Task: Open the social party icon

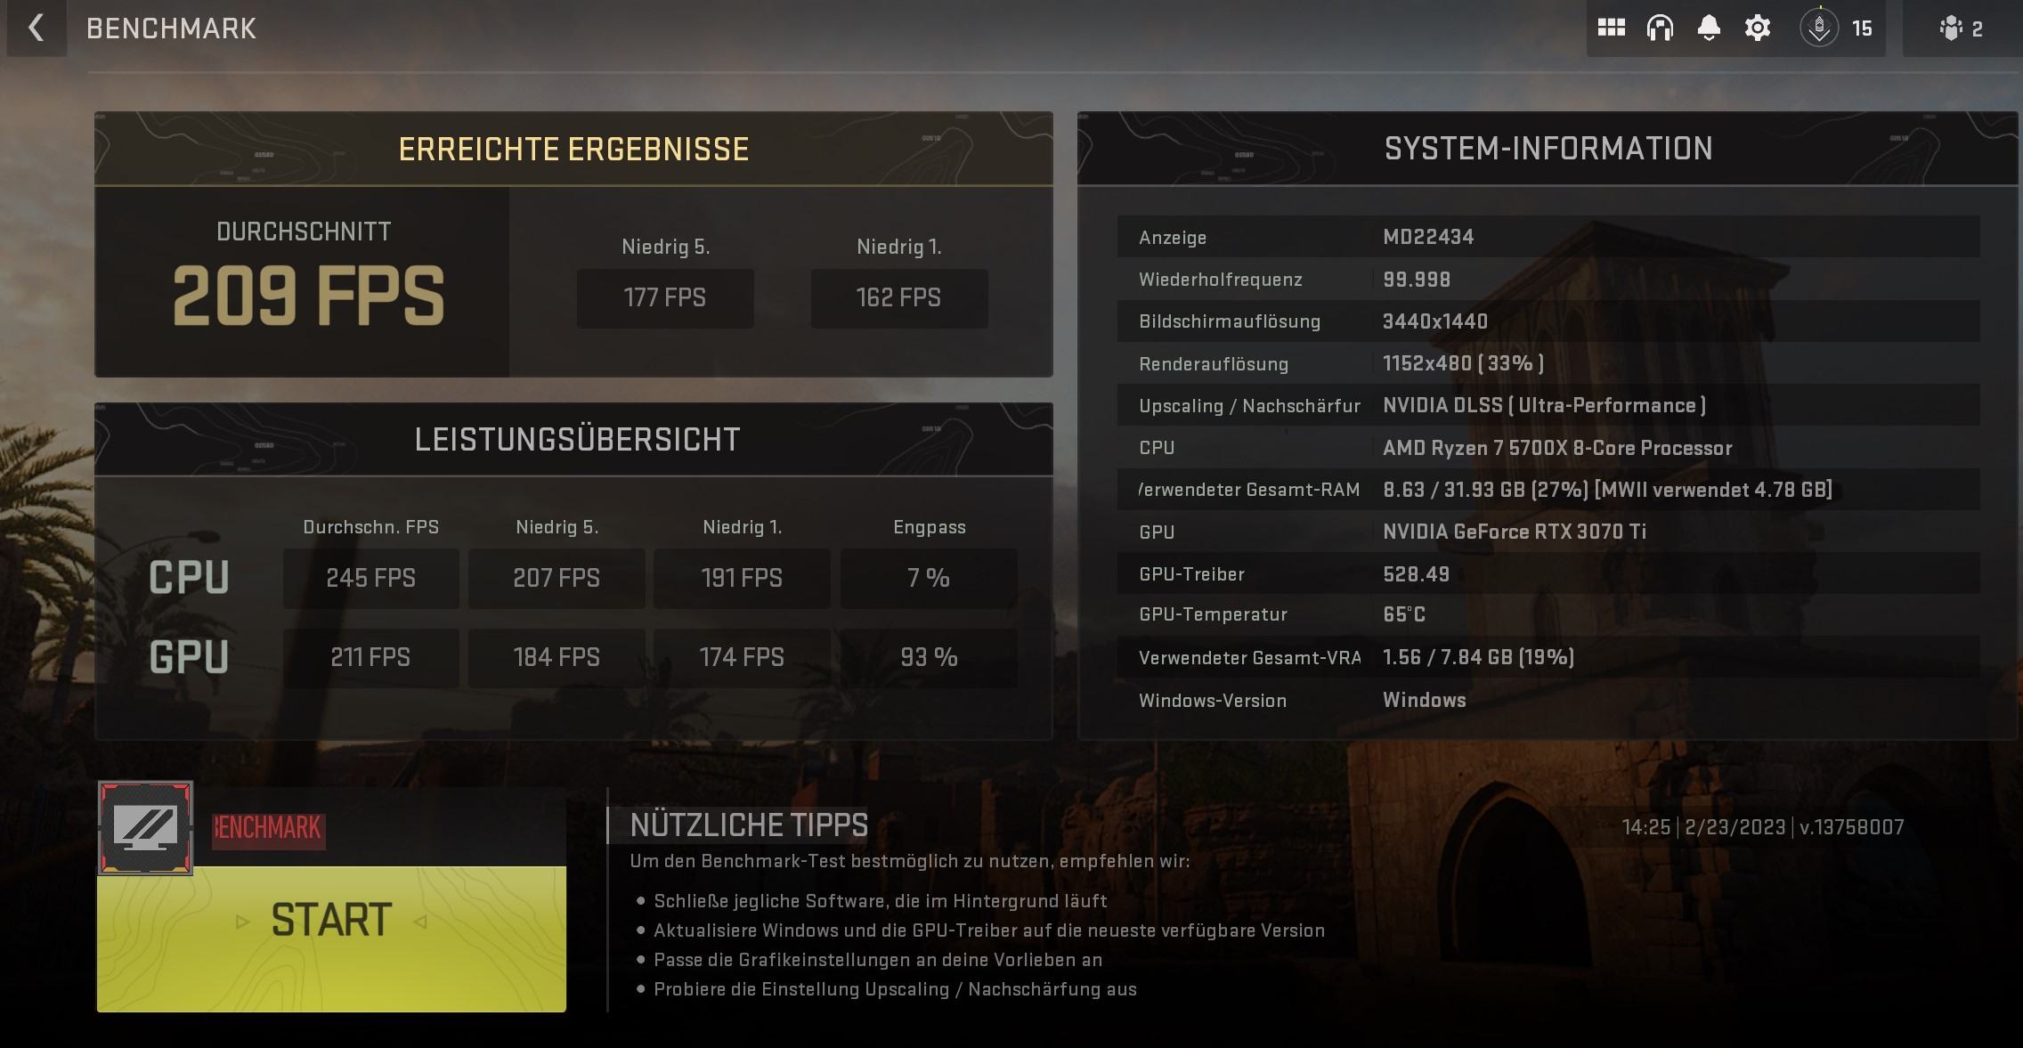Action: coord(1951,28)
